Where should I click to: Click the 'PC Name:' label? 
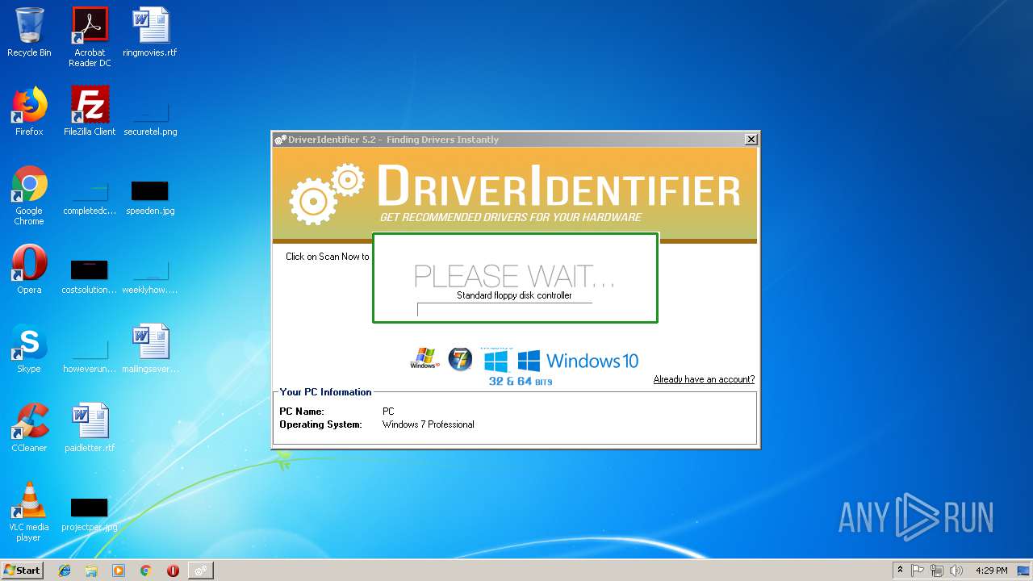point(302,412)
